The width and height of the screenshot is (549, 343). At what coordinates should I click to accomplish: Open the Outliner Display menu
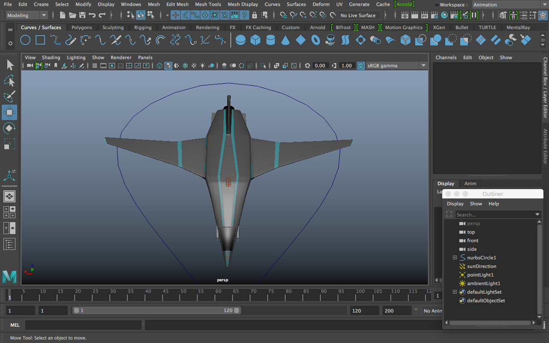[x=455, y=204]
